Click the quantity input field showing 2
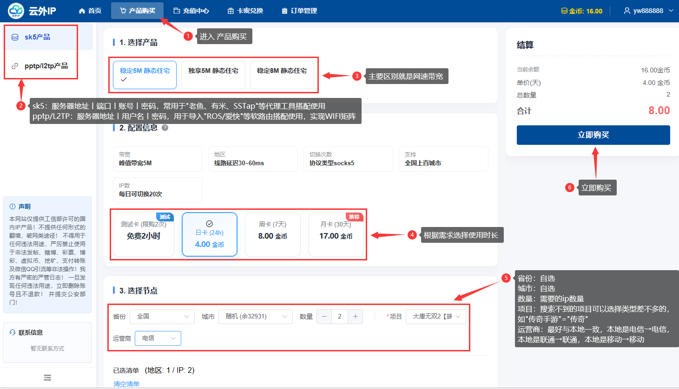The image size is (679, 389). coord(340,317)
